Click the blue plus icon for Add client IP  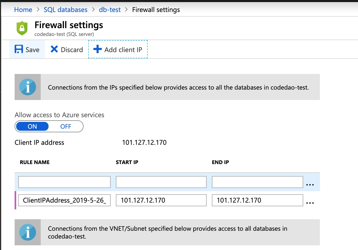click(97, 49)
